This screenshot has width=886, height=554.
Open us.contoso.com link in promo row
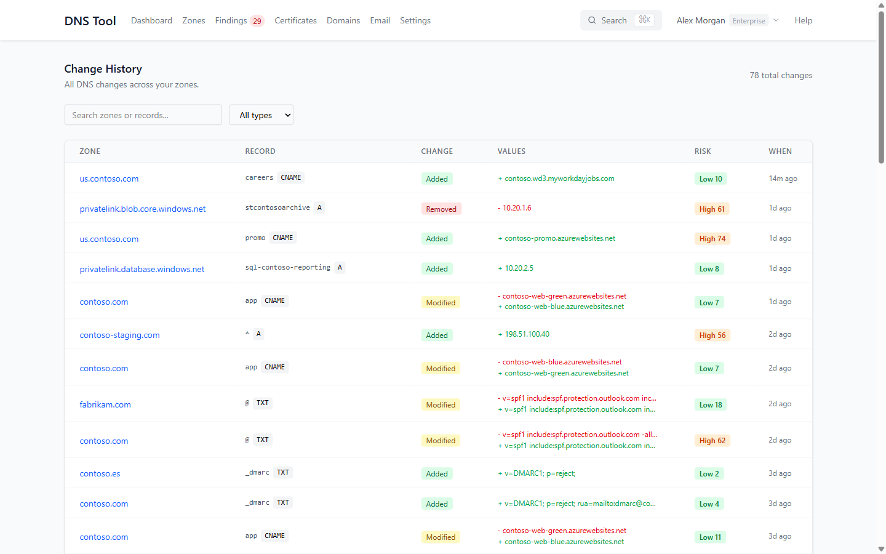tap(109, 239)
